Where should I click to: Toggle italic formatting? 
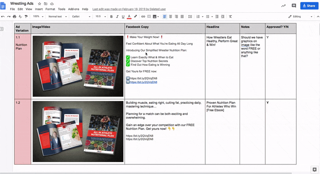coord(117,16)
